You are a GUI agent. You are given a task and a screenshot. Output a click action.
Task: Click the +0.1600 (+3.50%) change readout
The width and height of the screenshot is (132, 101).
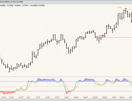coord(37,6)
